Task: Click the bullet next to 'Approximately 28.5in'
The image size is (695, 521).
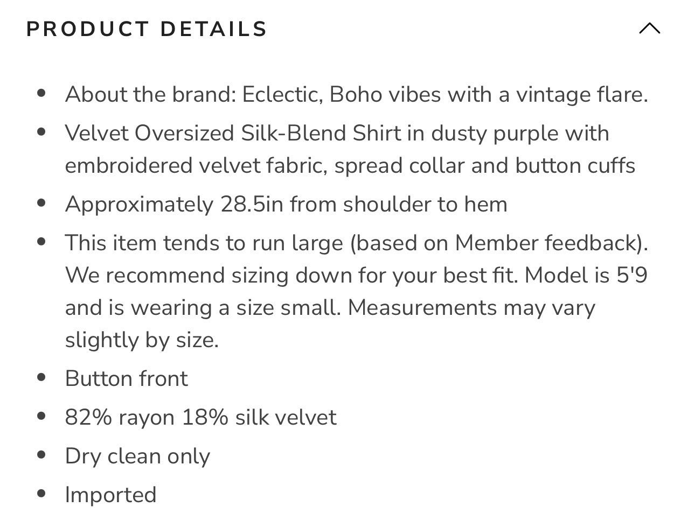Action: (41, 203)
